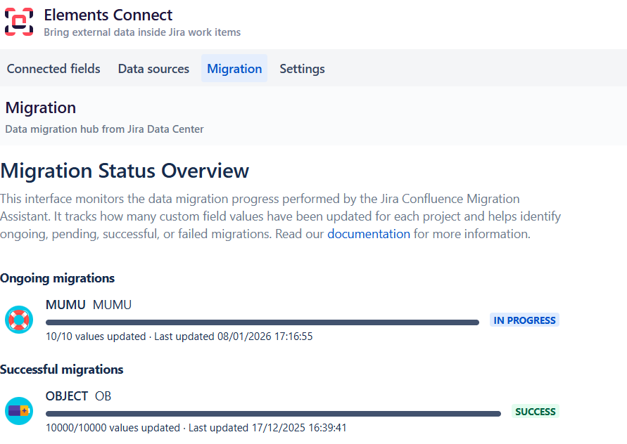Click the OB project key label
Viewport: 627px width, 444px height.
point(103,396)
